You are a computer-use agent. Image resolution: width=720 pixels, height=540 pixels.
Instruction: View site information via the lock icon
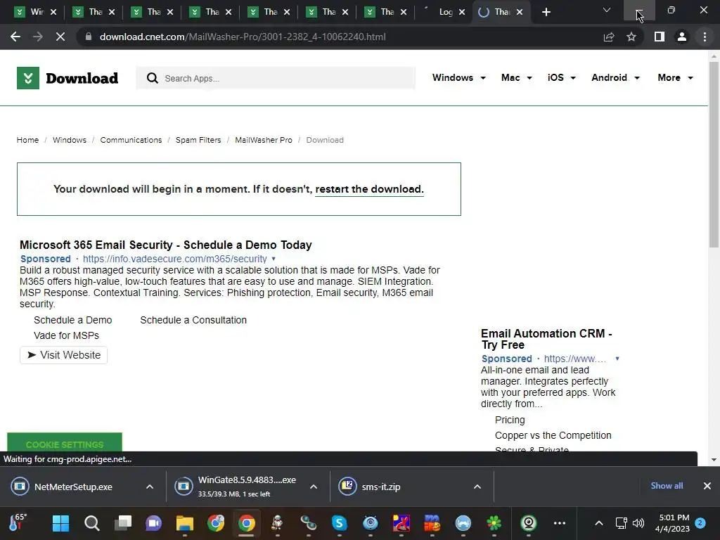[x=88, y=37]
